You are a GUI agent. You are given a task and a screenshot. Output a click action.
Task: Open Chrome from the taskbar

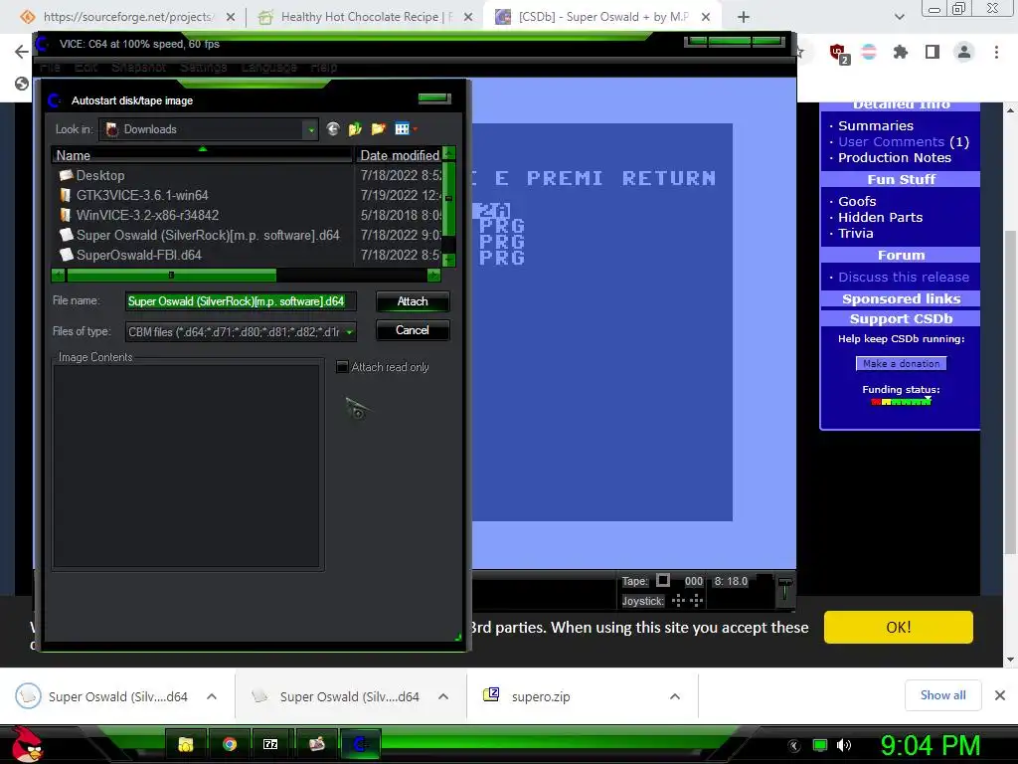230,744
